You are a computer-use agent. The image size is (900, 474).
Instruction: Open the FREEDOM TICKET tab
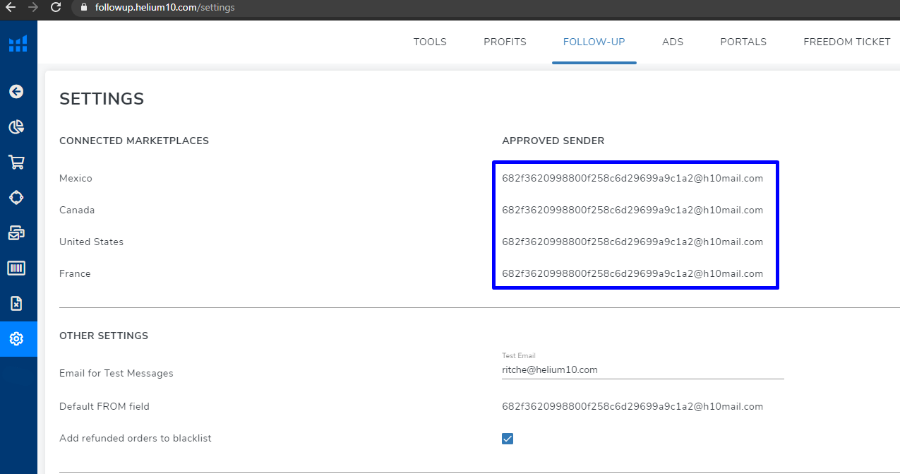pos(847,42)
